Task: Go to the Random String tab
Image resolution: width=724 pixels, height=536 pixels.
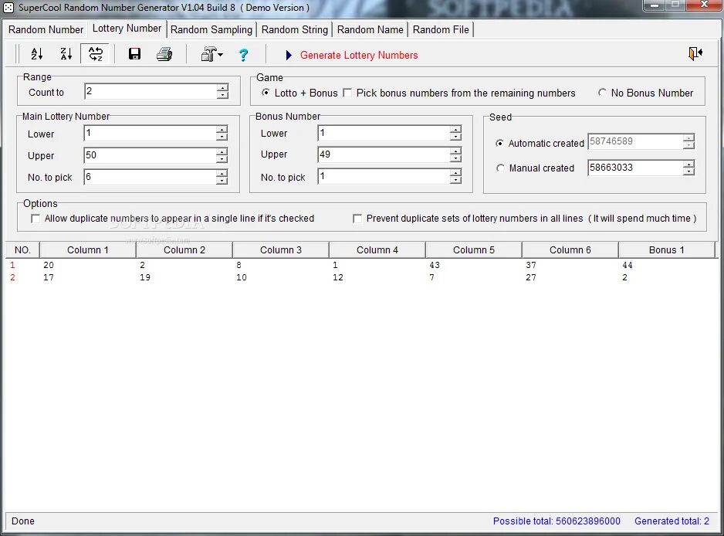Action: pos(295,29)
